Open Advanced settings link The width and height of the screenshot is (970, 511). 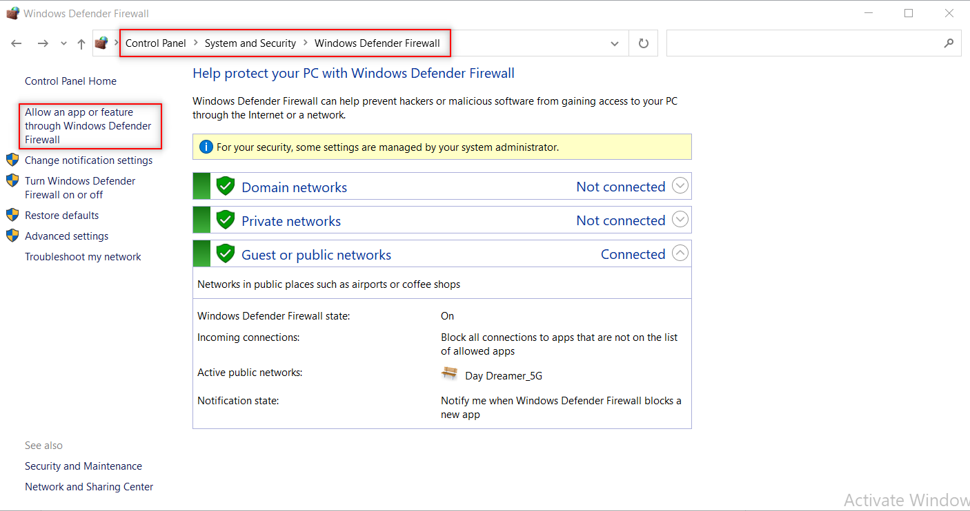click(x=67, y=236)
